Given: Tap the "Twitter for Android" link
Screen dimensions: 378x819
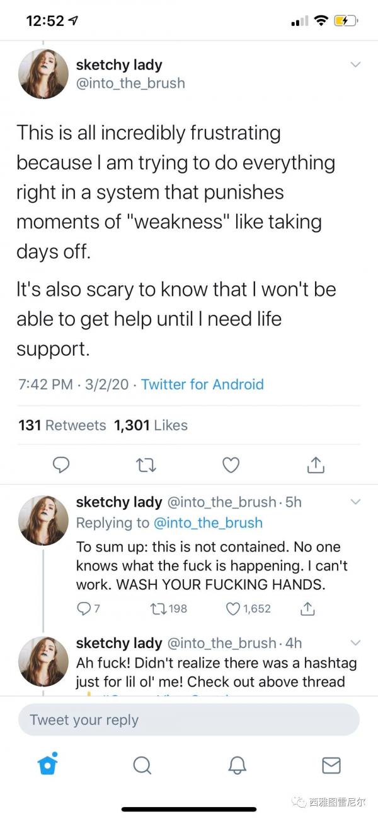Looking at the screenshot, I should [x=202, y=384].
